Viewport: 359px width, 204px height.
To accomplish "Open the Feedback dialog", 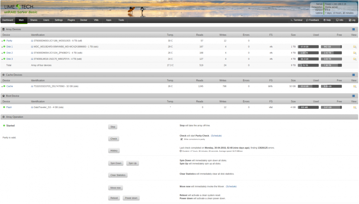I will (x=313, y=20).
